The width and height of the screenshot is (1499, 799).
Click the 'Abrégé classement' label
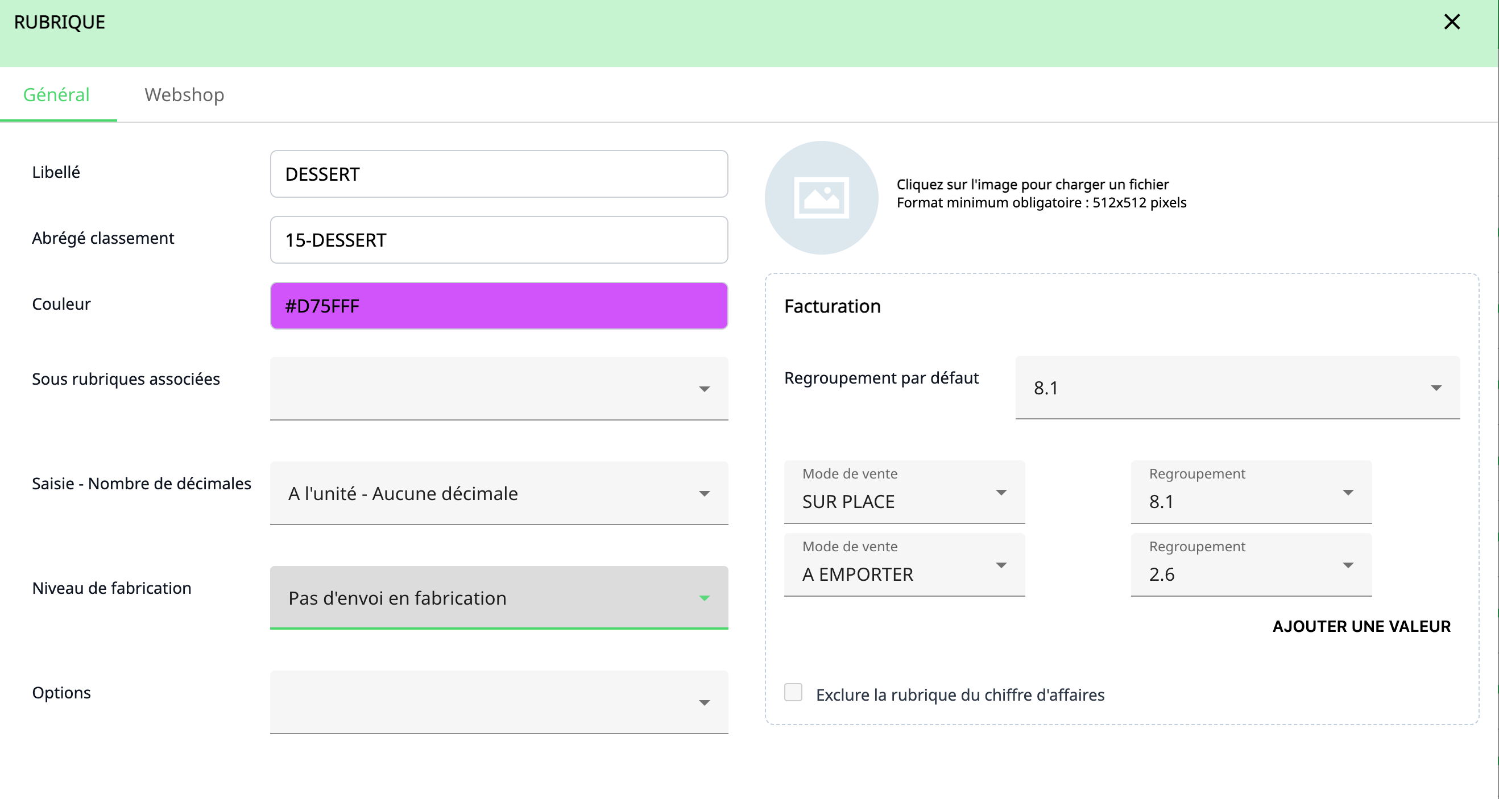point(103,238)
